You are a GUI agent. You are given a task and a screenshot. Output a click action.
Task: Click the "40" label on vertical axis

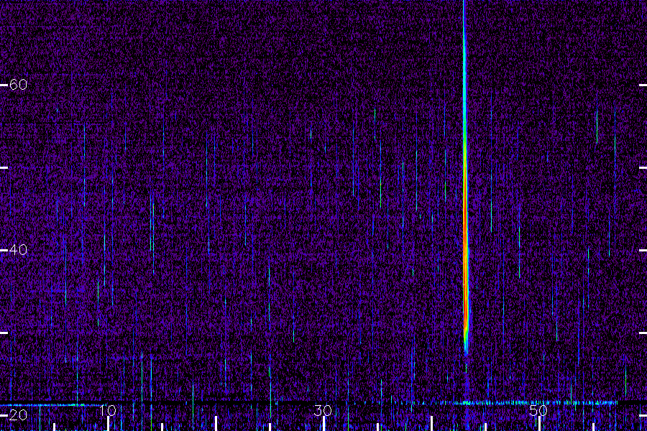18,249
